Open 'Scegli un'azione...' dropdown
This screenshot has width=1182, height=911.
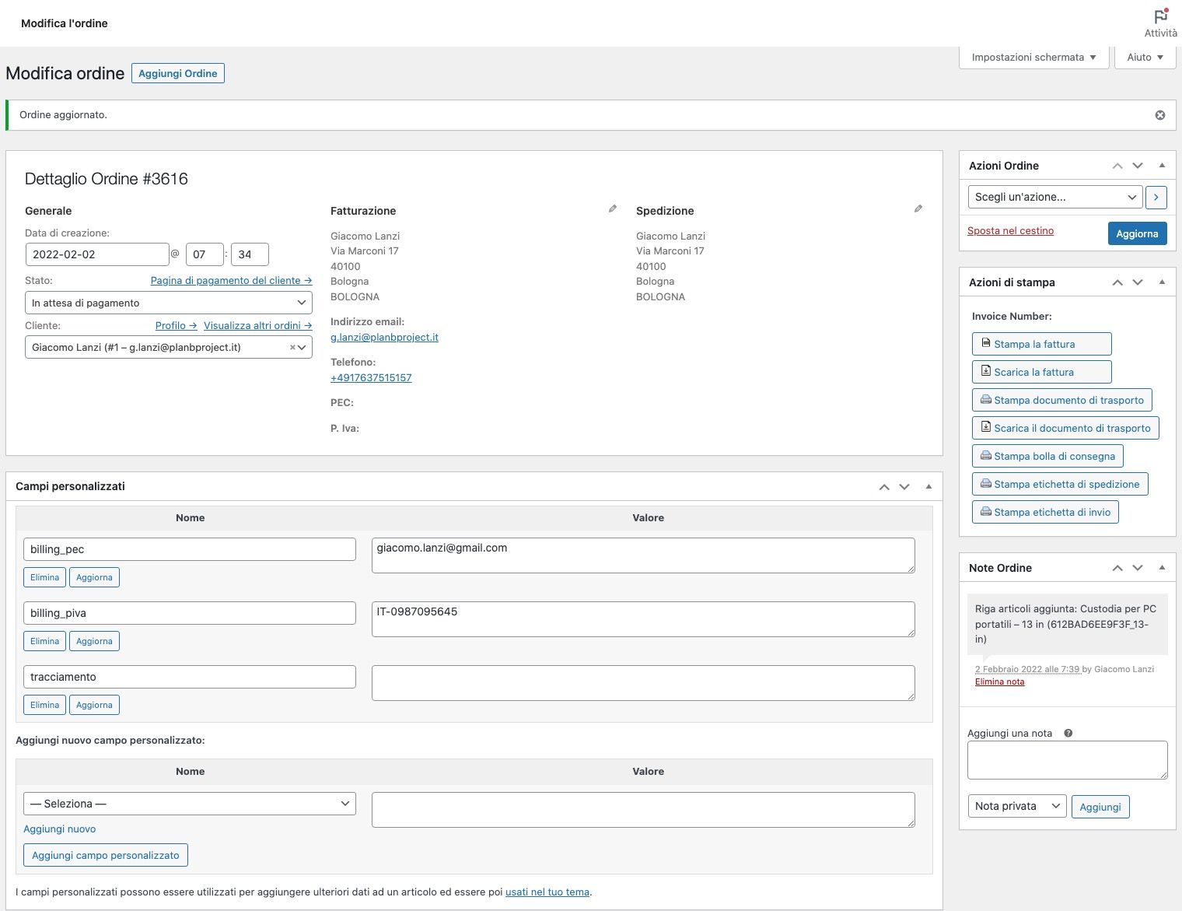tap(1054, 197)
